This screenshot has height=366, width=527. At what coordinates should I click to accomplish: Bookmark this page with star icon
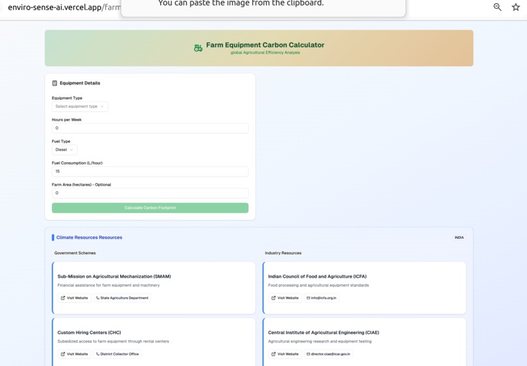pos(516,7)
